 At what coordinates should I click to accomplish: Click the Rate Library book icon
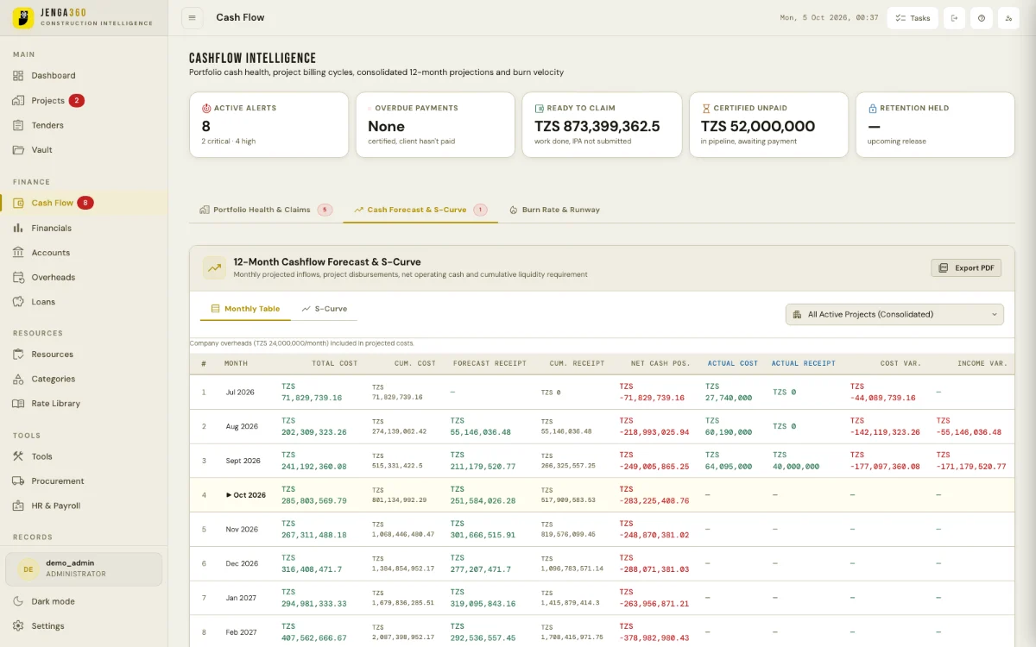pos(19,404)
